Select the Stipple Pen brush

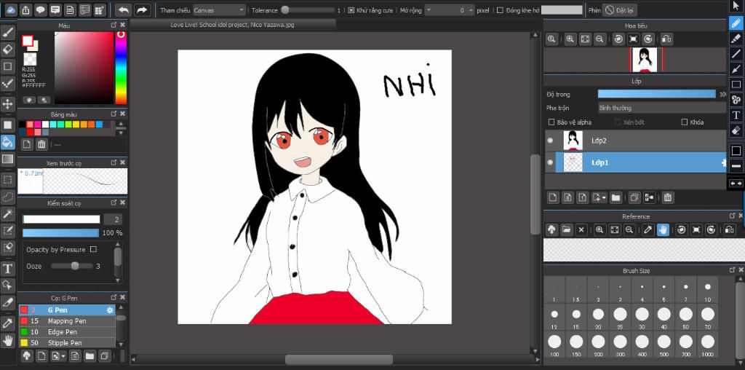(x=67, y=343)
